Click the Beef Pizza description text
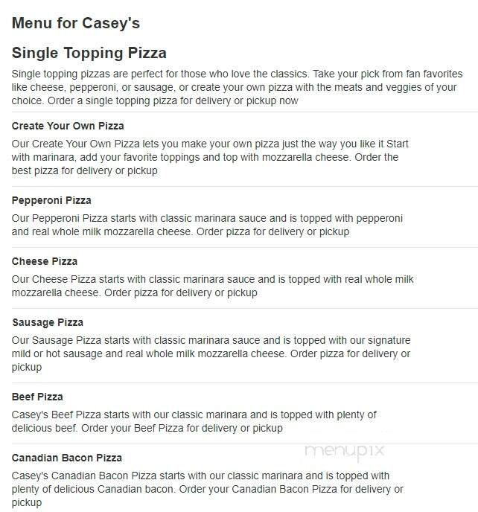Viewport: 478px width, 512px height. point(194,421)
